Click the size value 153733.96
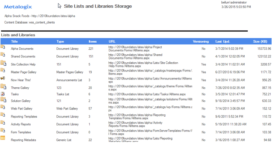Viewport: 274px width, 144px height. (264, 49)
